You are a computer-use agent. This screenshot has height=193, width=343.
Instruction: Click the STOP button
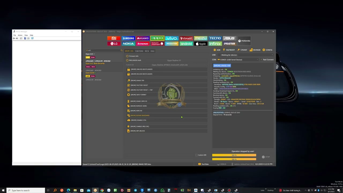tap(266, 157)
